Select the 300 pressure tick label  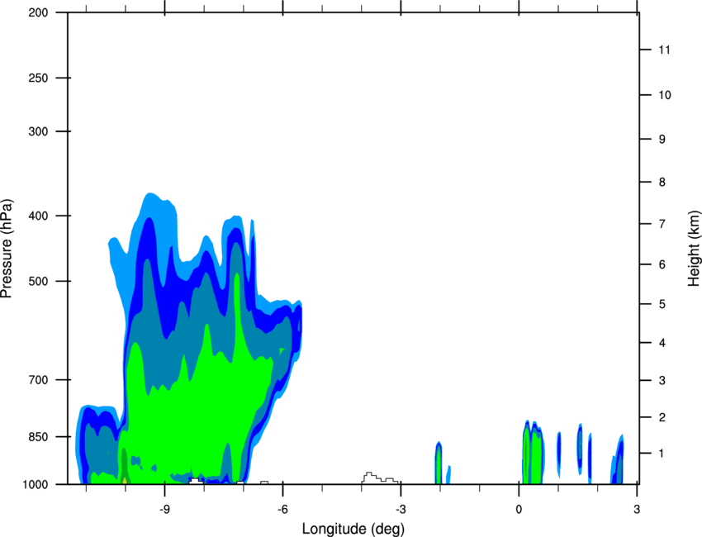(38, 131)
